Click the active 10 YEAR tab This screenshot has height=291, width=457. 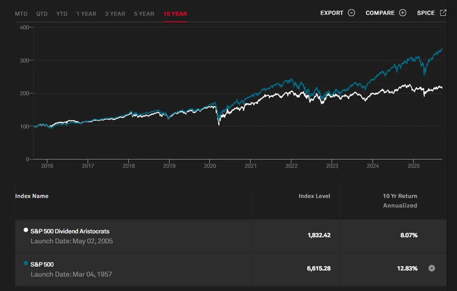[175, 14]
